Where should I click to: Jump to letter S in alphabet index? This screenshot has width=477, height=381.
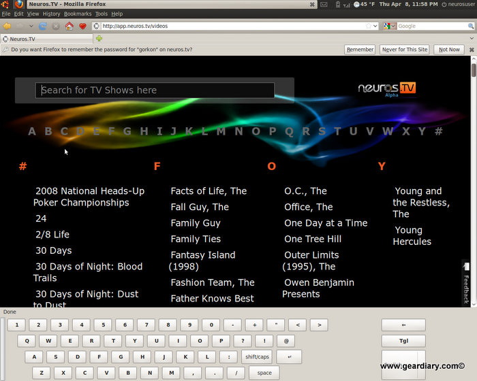point(322,131)
